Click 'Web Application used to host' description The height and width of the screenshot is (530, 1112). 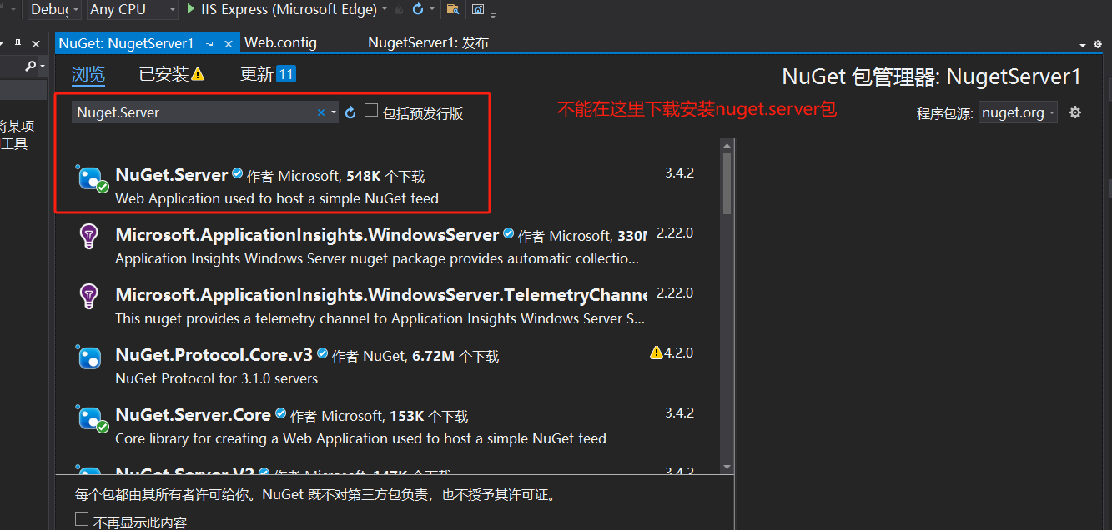(277, 198)
